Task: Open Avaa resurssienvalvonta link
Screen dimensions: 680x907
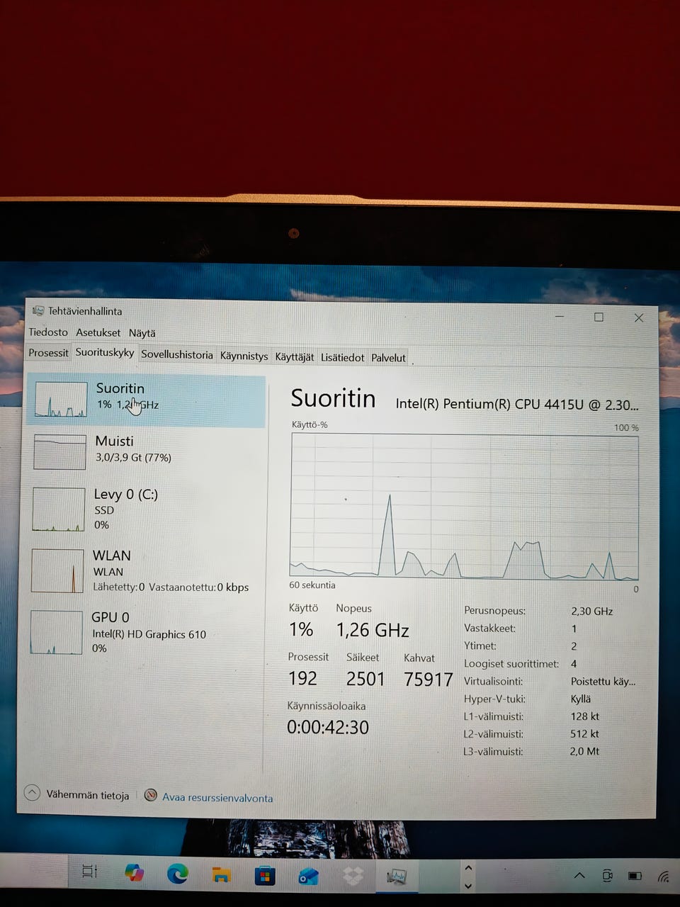Action: (217, 797)
